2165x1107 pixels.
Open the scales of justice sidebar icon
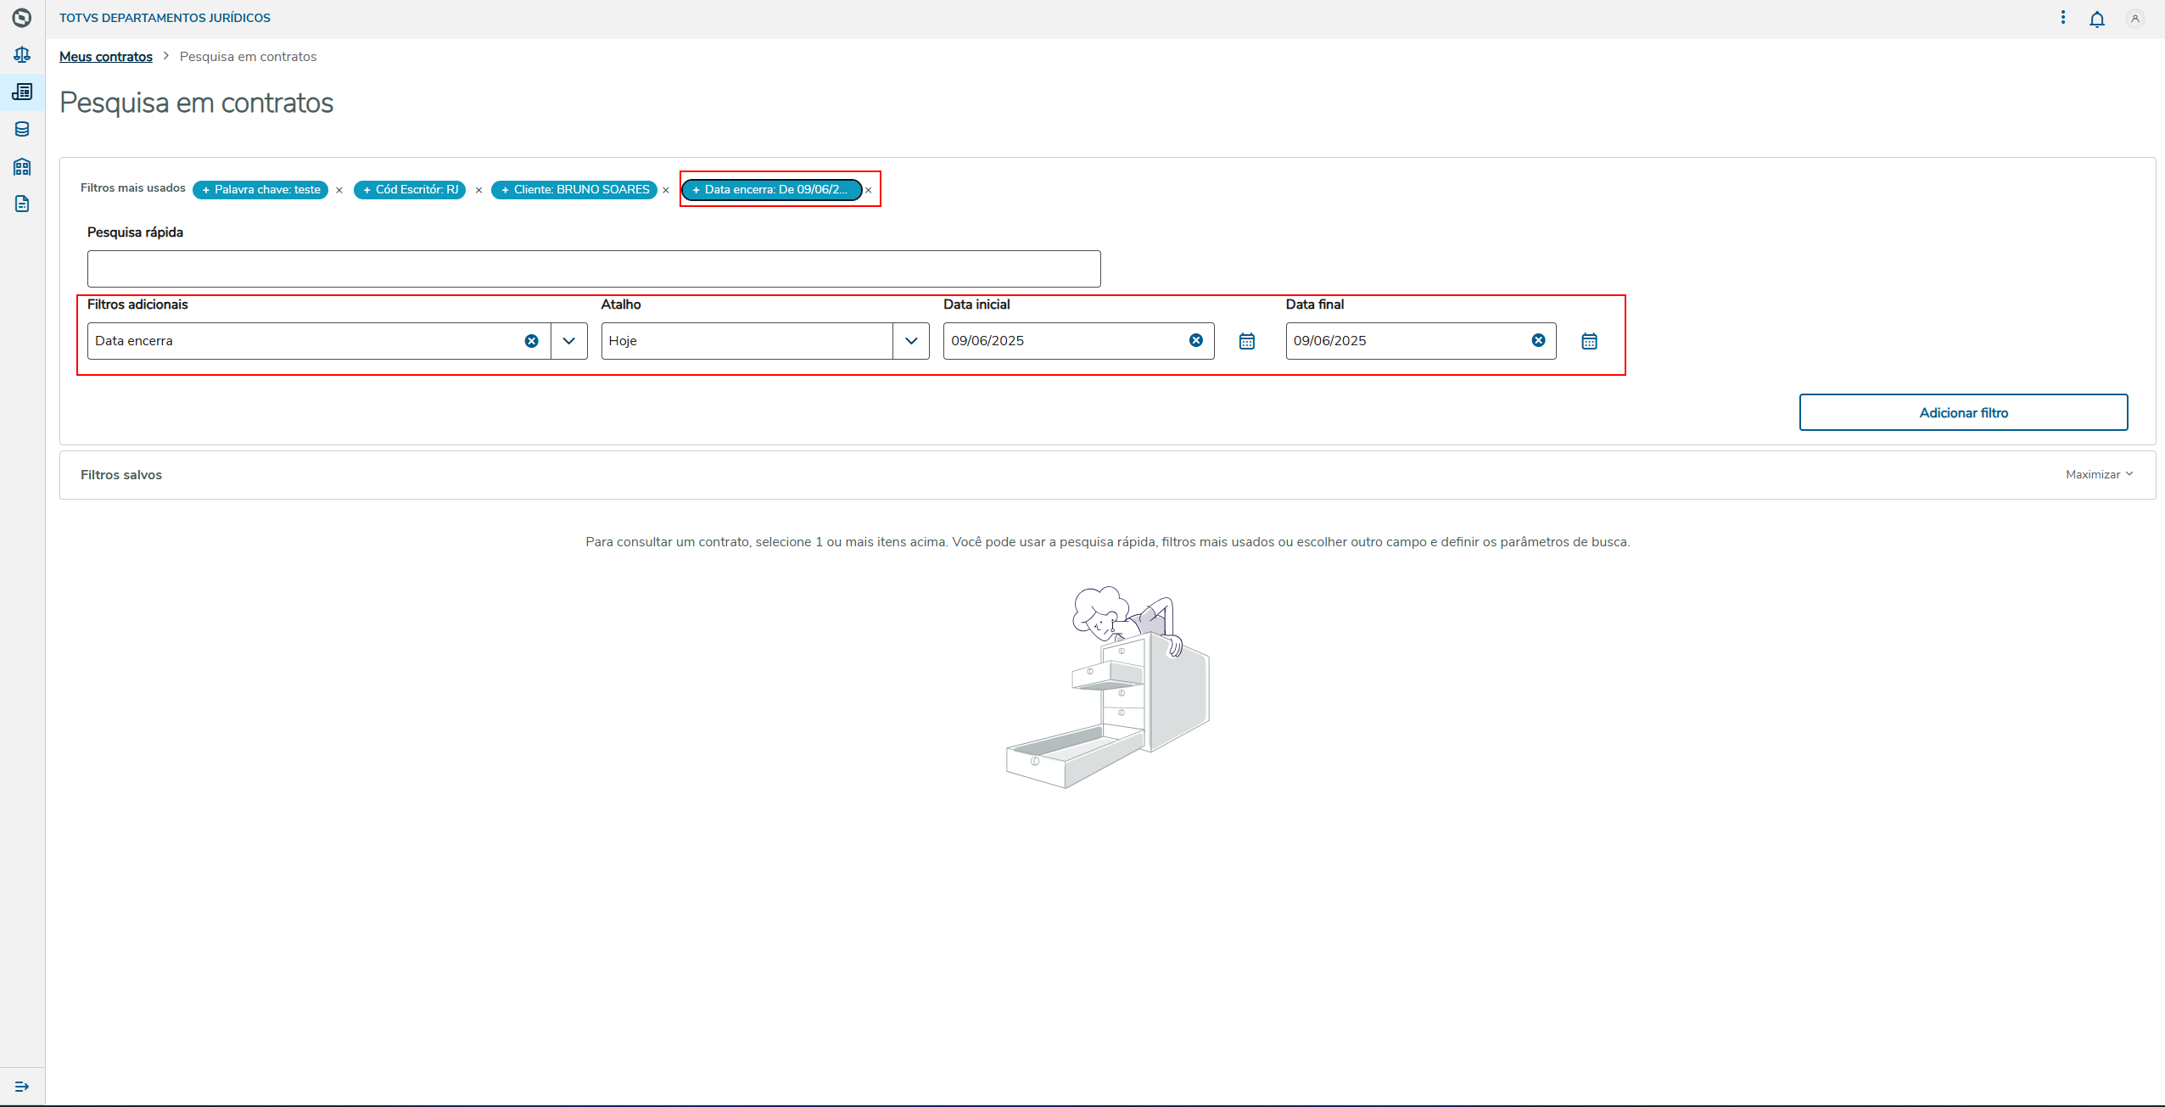click(x=22, y=55)
